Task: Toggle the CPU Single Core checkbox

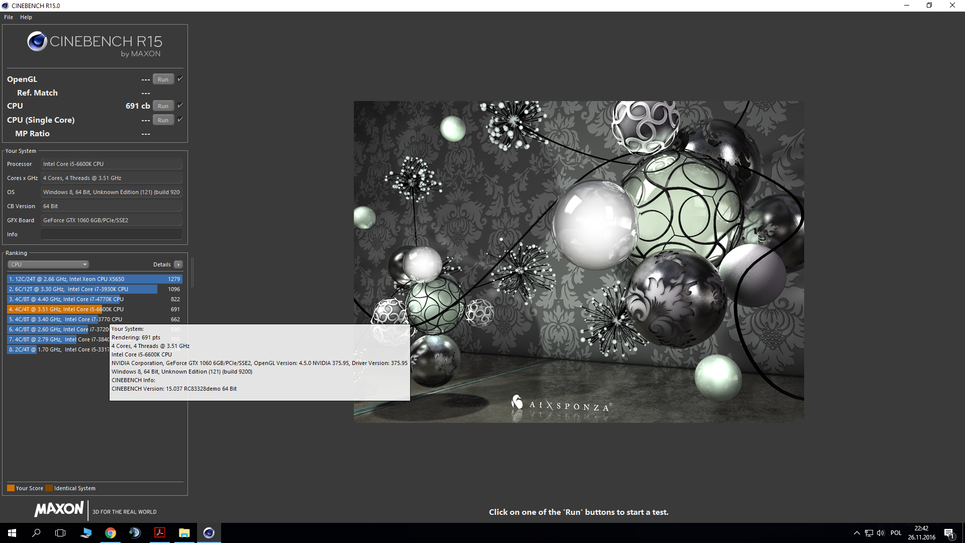Action: 180,120
